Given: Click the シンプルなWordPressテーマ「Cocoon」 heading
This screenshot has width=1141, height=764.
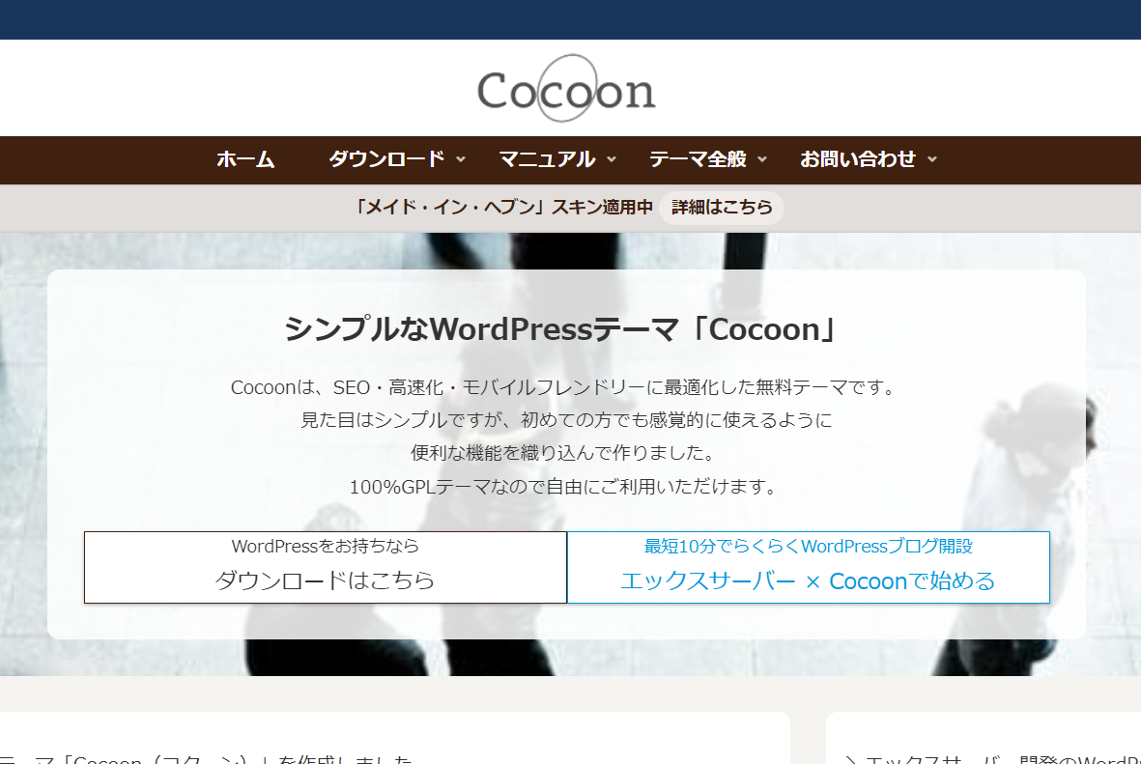Looking at the screenshot, I should 566,329.
